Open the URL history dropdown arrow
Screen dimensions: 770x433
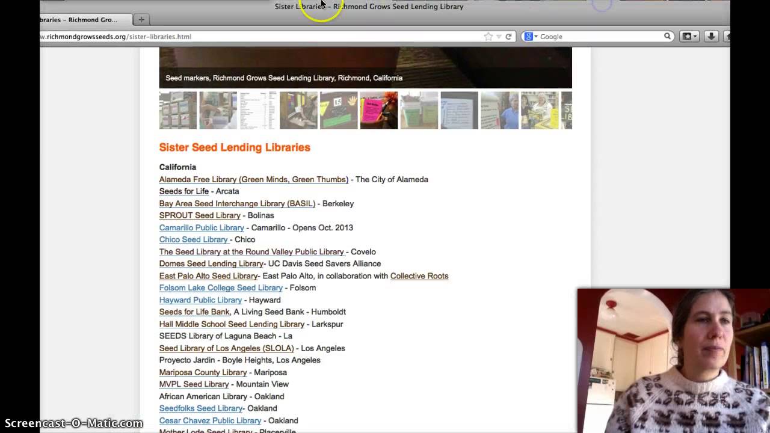pos(499,37)
